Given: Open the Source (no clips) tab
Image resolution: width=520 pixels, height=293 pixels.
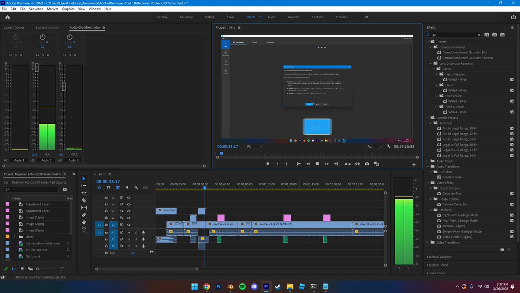Looking at the screenshot, I should coord(47,27).
